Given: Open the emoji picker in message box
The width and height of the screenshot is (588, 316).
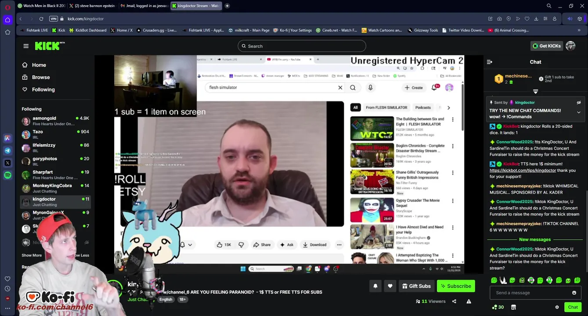Looking at the screenshot, I should pyautogui.click(x=574, y=293).
